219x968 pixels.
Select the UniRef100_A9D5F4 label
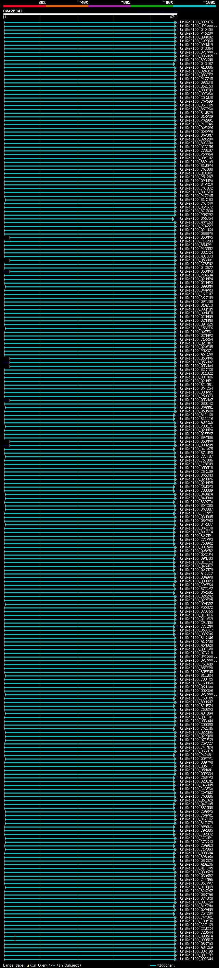[x=196, y=936]
